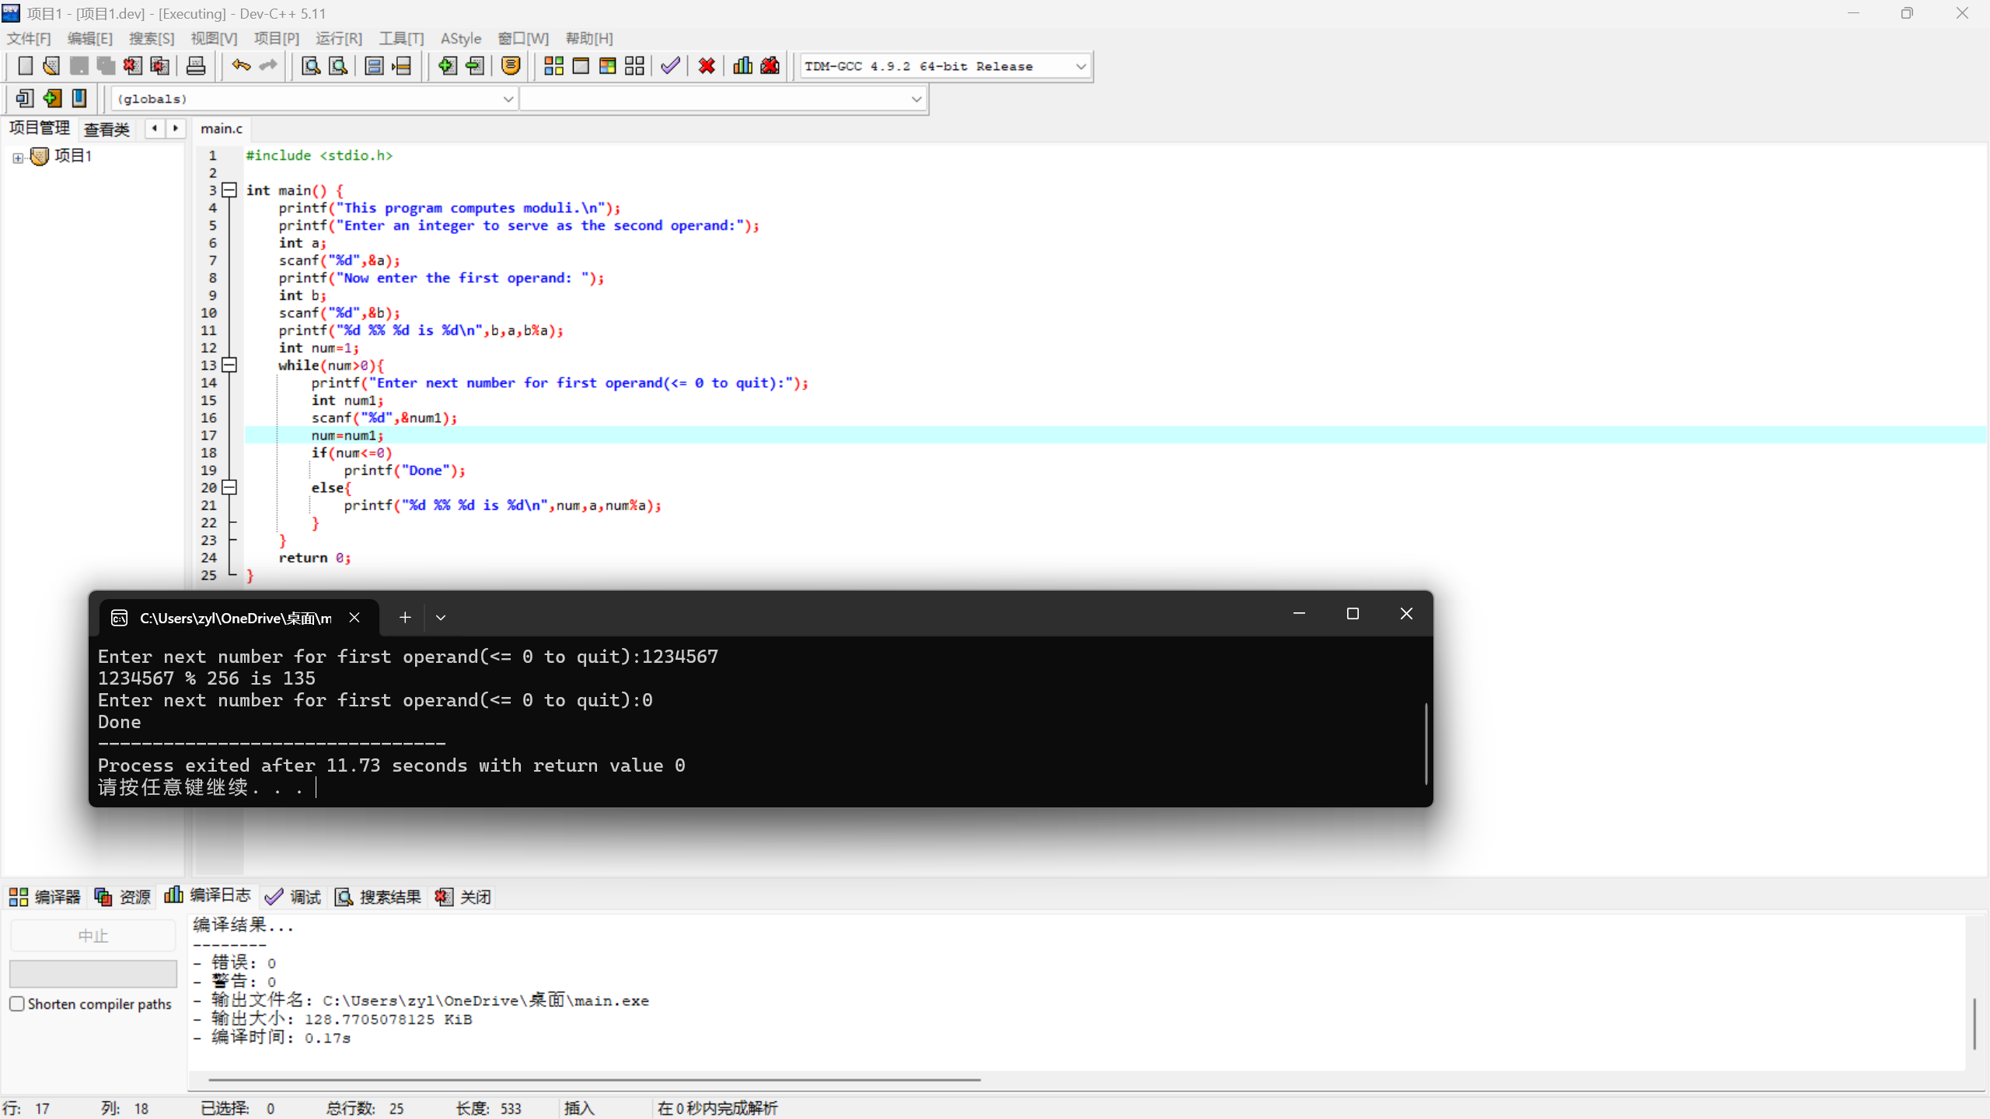
Task: Click the Print toolbar icon
Action: click(x=196, y=66)
